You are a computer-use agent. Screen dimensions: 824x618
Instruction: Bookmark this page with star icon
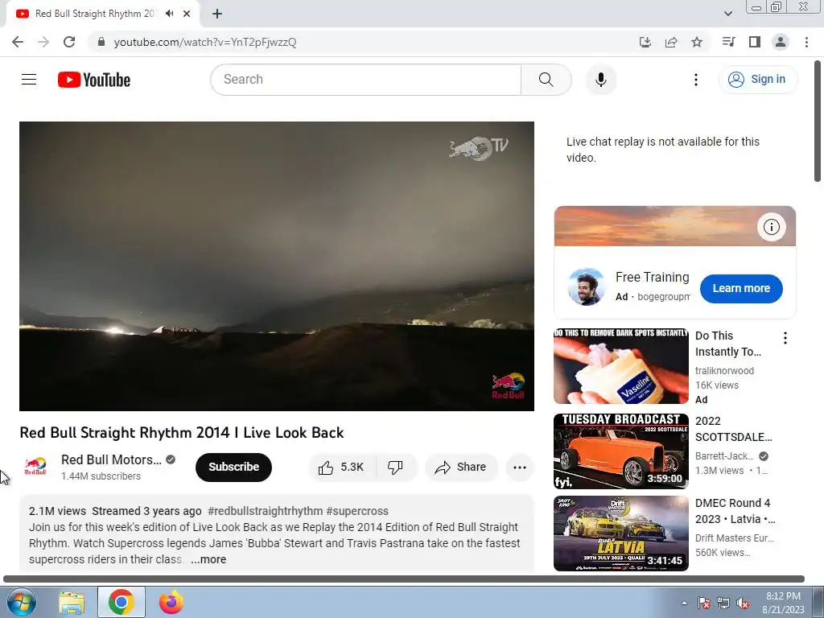coord(697,42)
